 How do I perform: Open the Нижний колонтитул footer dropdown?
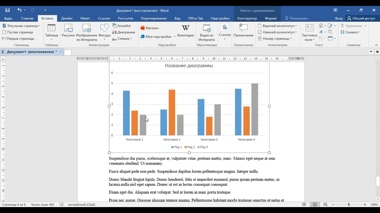tap(278, 32)
